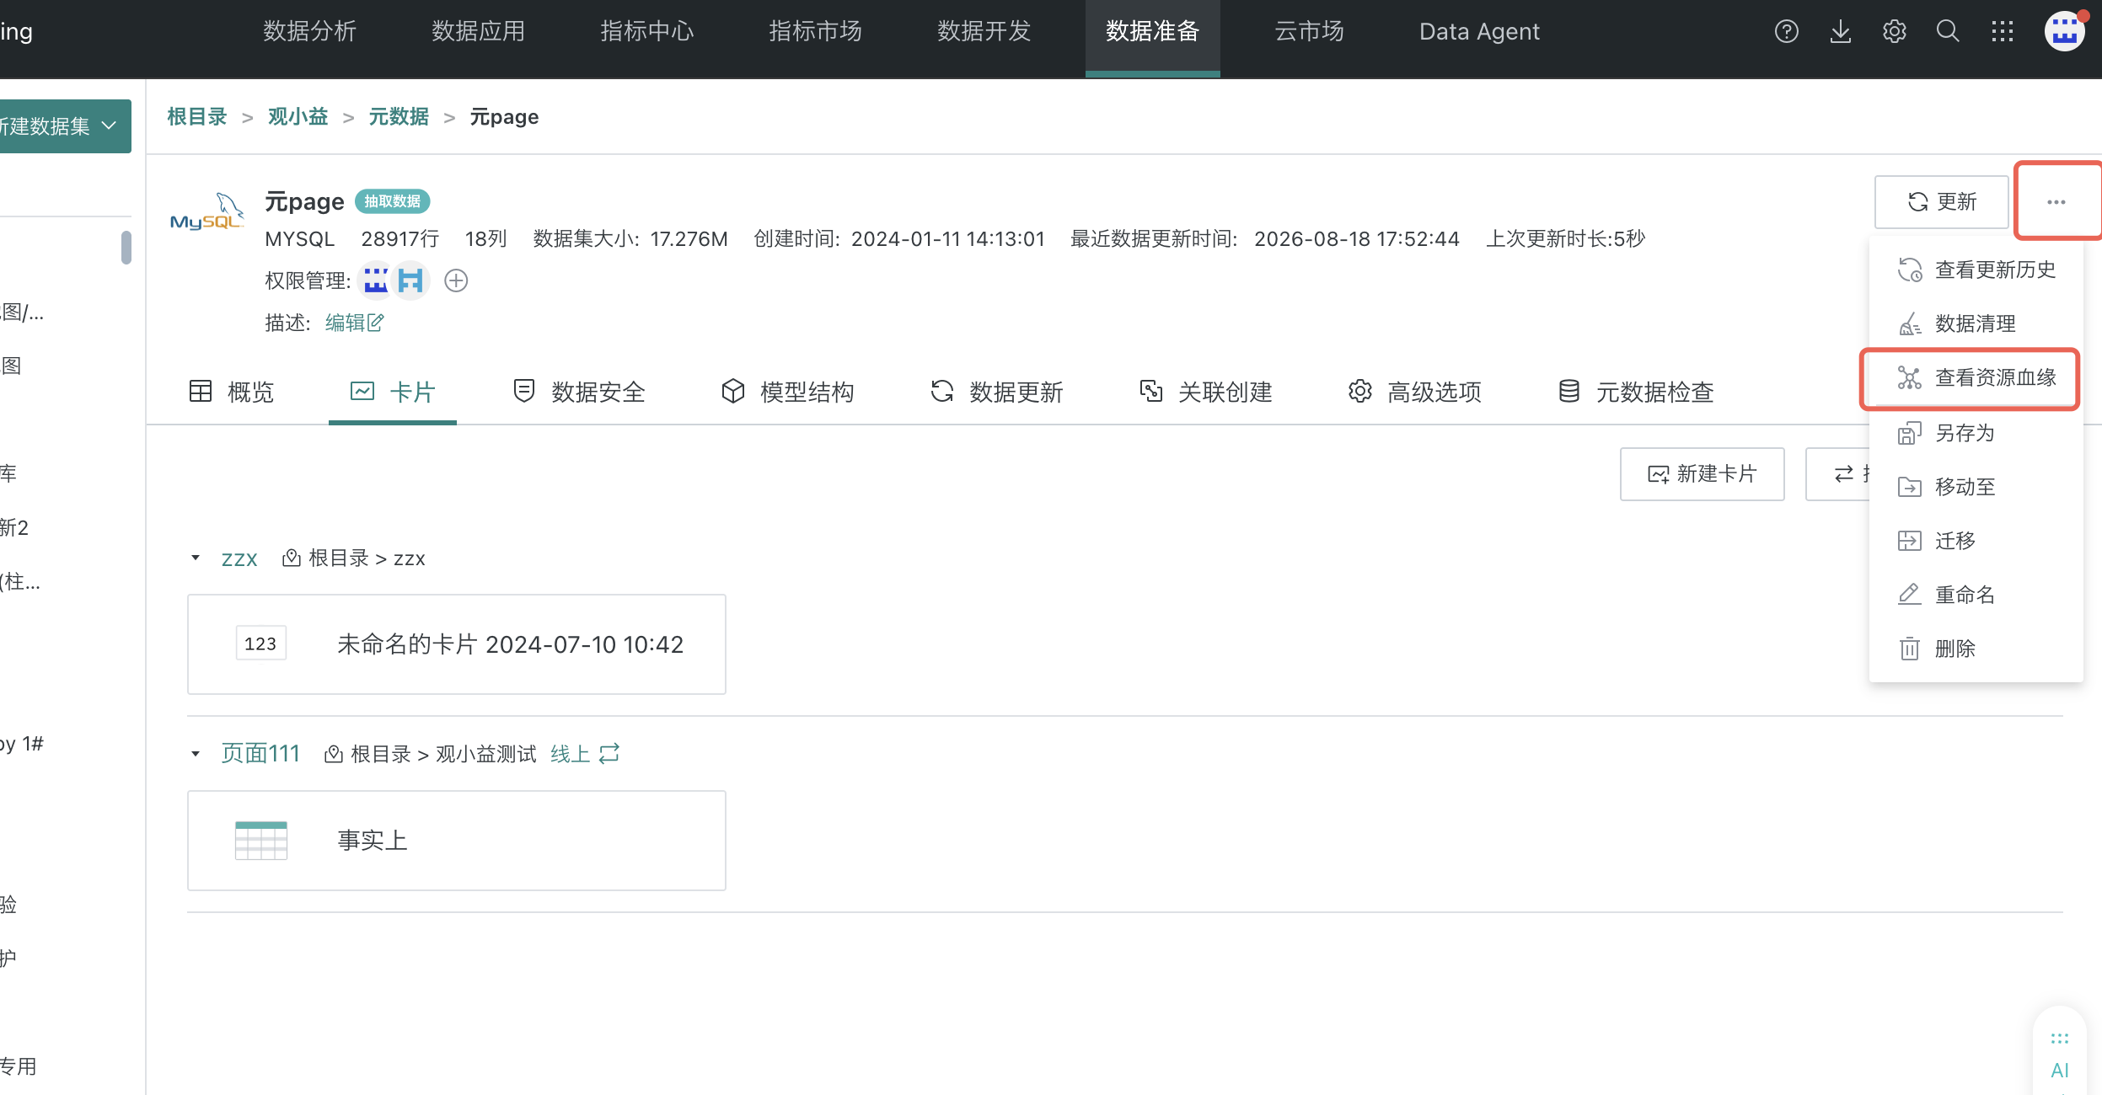Open 数据应用 in top navigation
Viewport: 2102px width, 1095px height.
(479, 32)
